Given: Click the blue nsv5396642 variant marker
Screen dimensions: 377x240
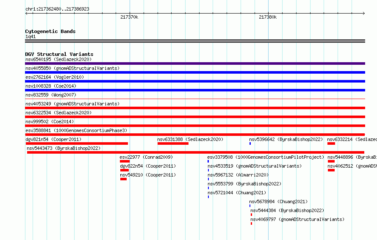Looking at the screenshot, I should pyautogui.click(x=250, y=143).
